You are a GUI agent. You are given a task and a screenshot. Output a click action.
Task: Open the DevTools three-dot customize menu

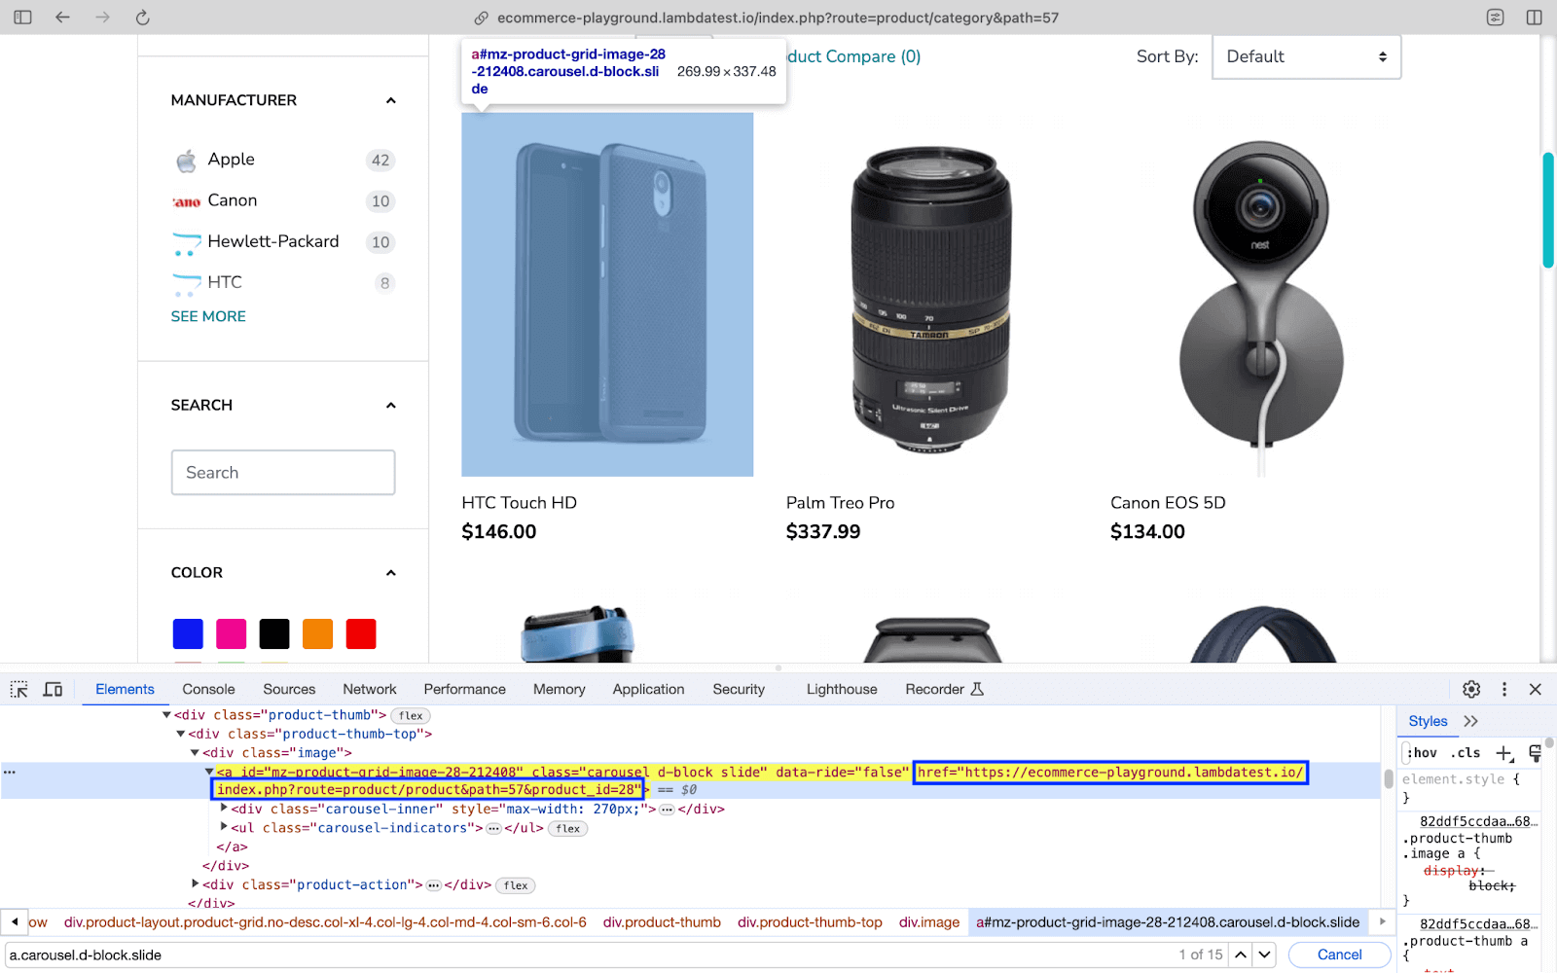(1504, 689)
